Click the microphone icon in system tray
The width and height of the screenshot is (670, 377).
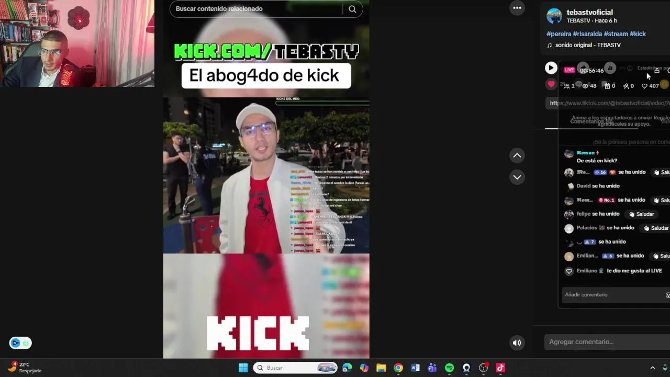[x=665, y=368]
